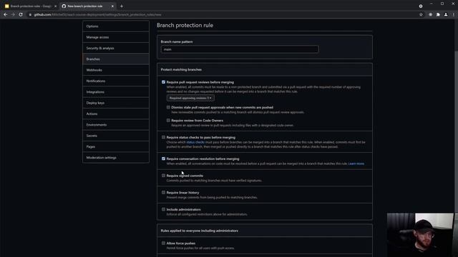Open the 'status checks' link

tap(195, 142)
